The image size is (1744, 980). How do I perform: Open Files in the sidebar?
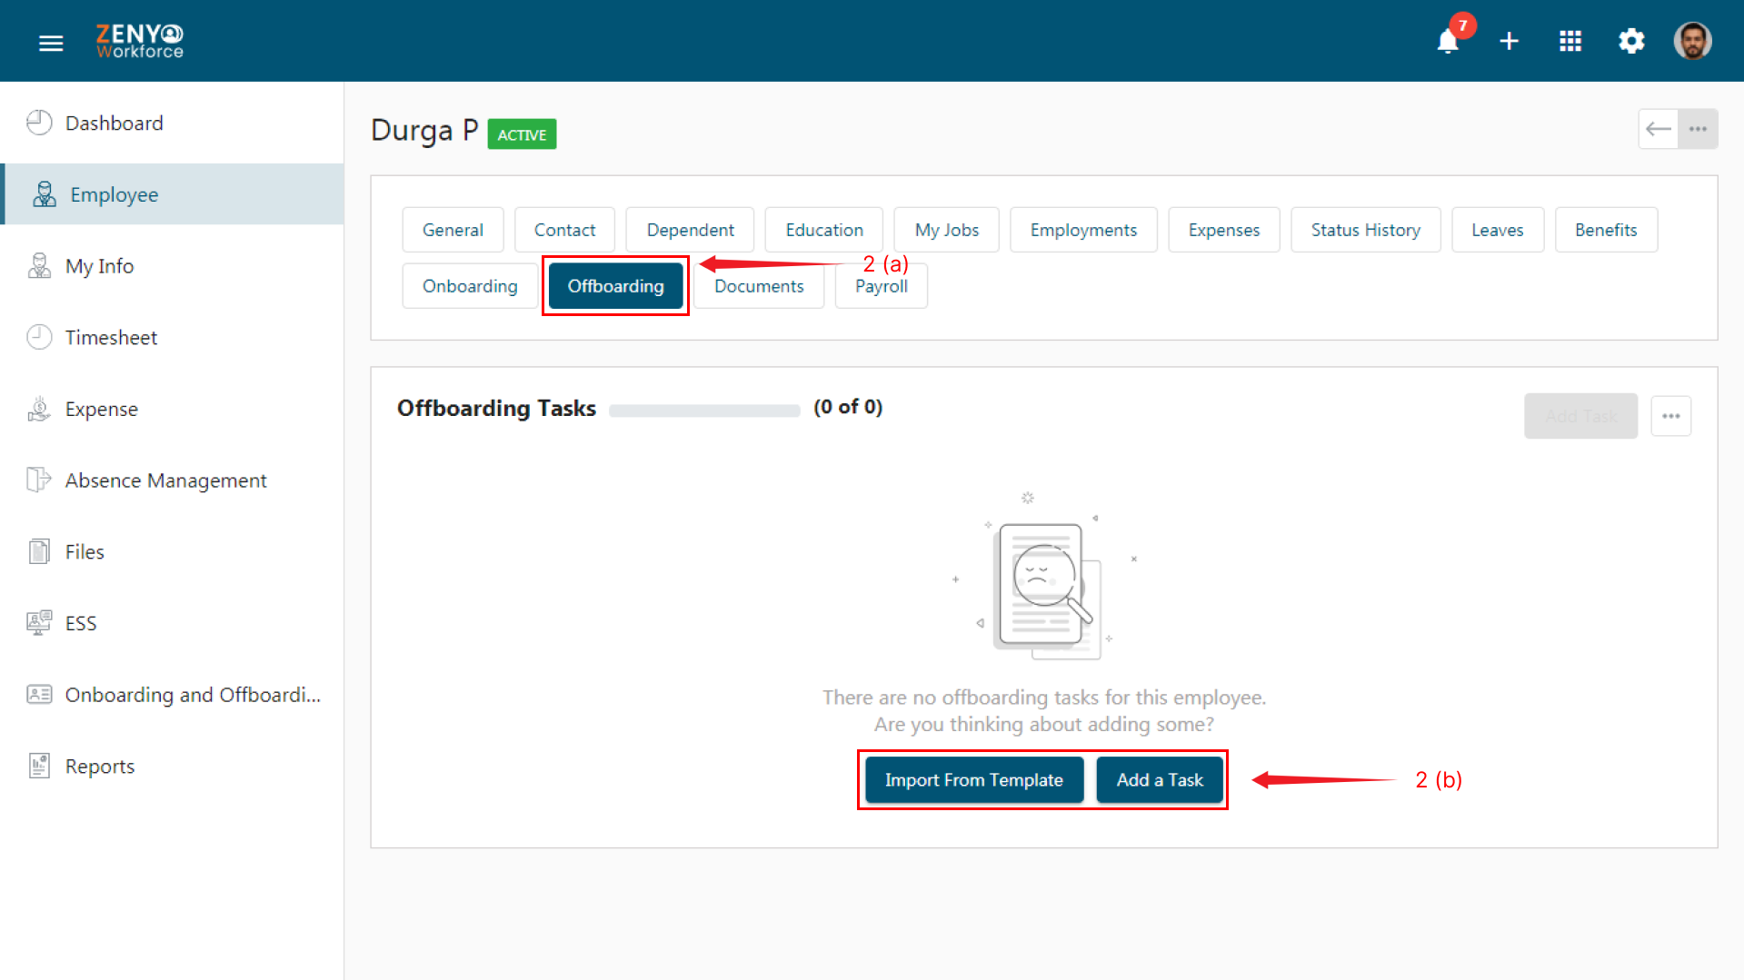point(172,551)
